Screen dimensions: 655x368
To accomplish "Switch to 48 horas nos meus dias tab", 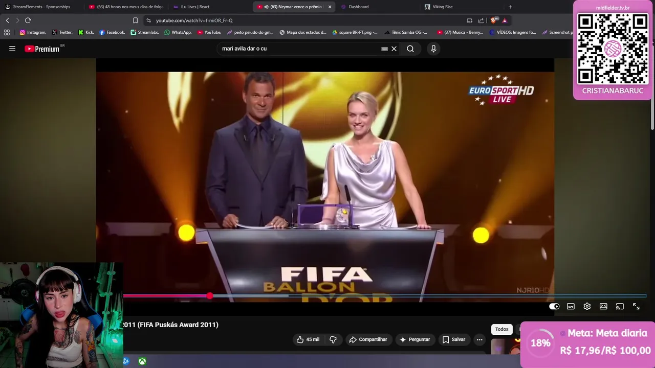I will pyautogui.click(x=126, y=7).
